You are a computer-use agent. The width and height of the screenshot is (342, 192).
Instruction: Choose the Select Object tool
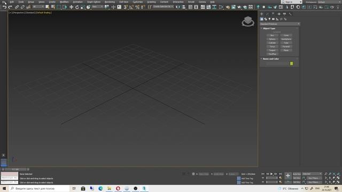click(48, 7)
